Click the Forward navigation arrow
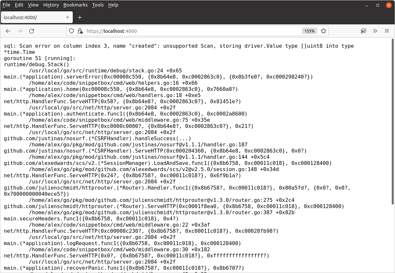Image resolution: width=395 pixels, height=273 pixels. click(x=20, y=31)
